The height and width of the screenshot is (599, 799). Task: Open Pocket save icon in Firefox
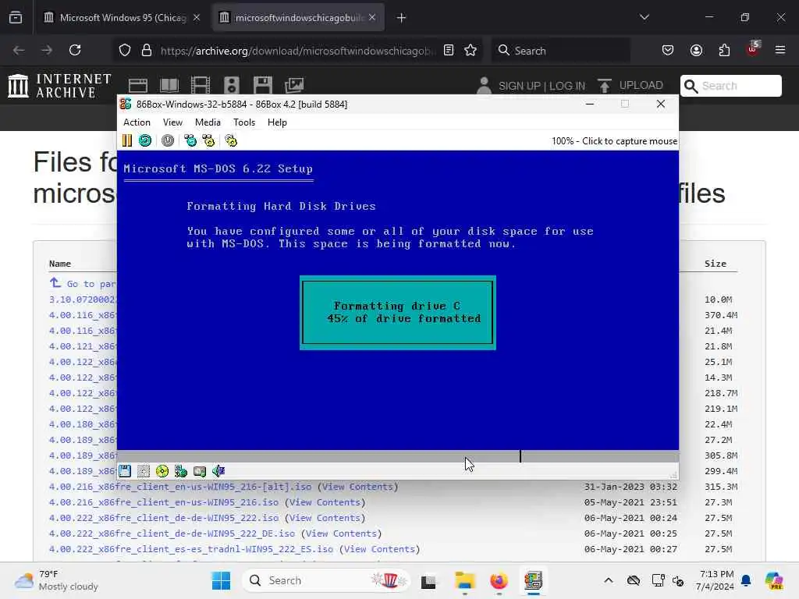tap(668, 50)
